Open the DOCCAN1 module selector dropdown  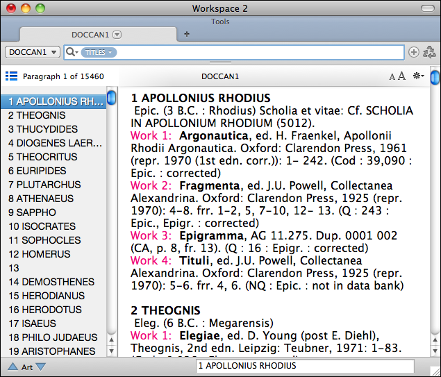(x=32, y=52)
